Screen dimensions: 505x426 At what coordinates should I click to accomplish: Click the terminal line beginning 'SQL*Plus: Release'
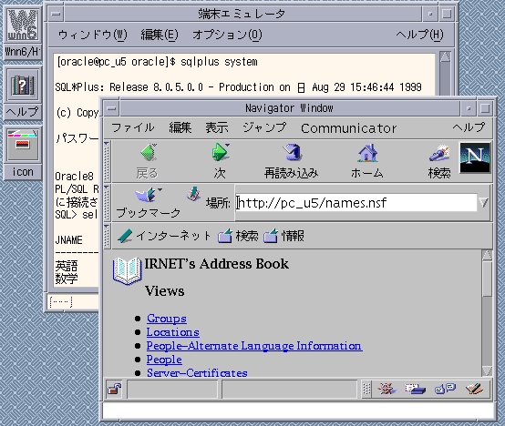pyautogui.click(x=238, y=87)
